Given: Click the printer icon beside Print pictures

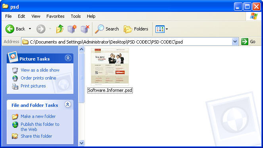Looking at the screenshot, I should (15, 86).
